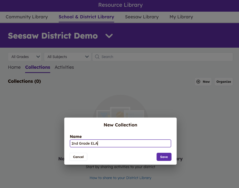Open How to share to District Library link

pyautogui.click(x=120, y=178)
